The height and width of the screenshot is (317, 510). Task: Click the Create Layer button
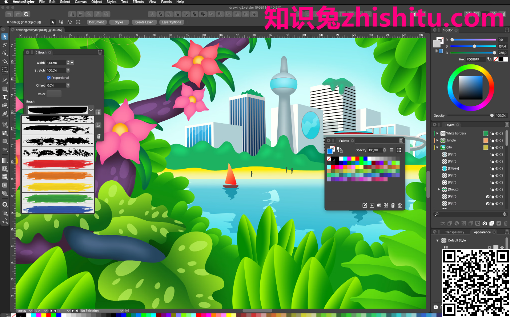point(144,22)
